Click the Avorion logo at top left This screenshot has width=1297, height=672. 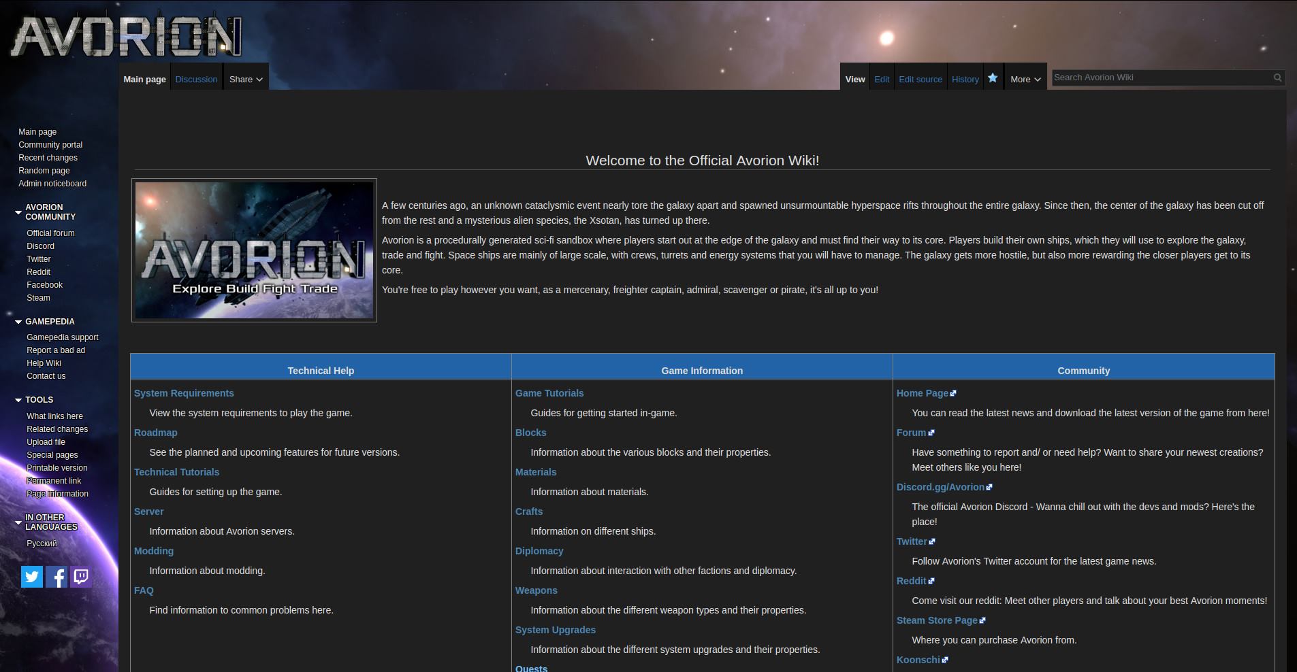click(x=126, y=37)
